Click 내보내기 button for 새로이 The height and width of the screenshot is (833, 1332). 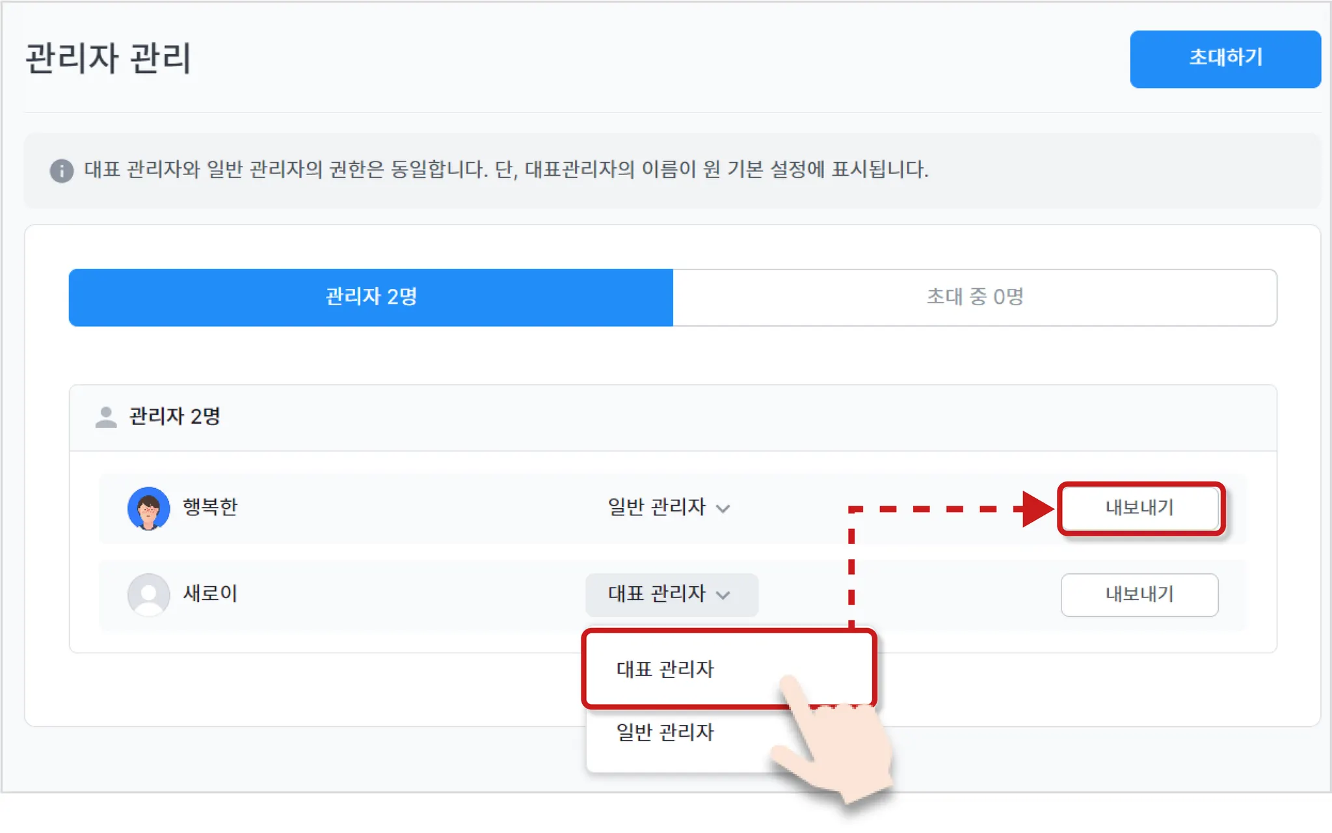coord(1139,594)
